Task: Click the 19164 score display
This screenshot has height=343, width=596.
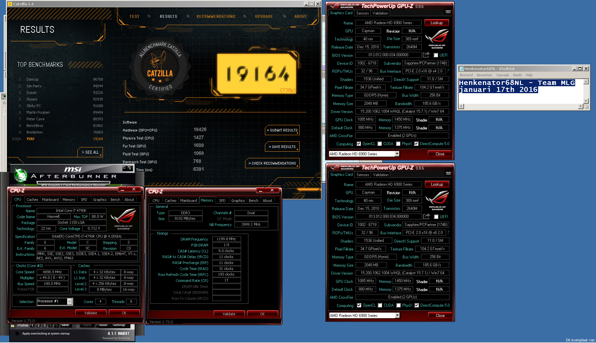Action: [x=257, y=73]
